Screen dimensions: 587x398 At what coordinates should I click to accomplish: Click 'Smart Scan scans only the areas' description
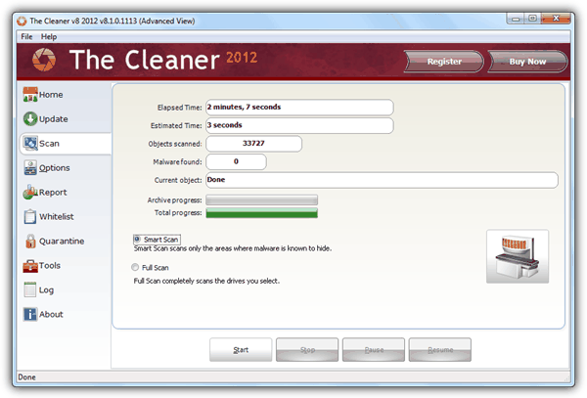pos(233,248)
